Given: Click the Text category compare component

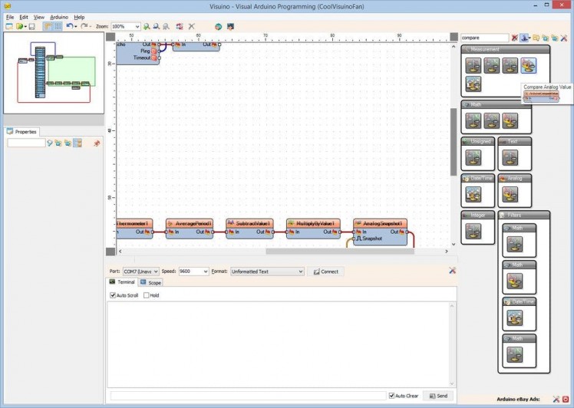Looking at the screenshot, I should pyautogui.click(x=510, y=158).
